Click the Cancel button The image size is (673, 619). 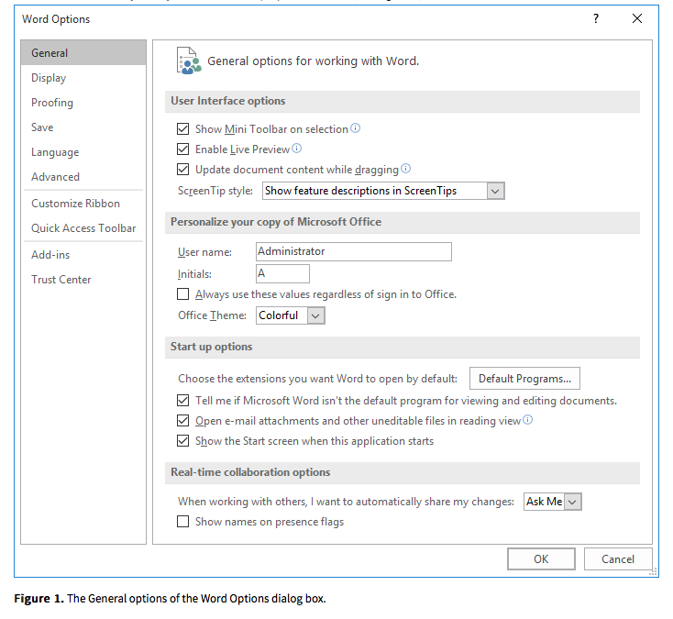pyautogui.click(x=618, y=558)
